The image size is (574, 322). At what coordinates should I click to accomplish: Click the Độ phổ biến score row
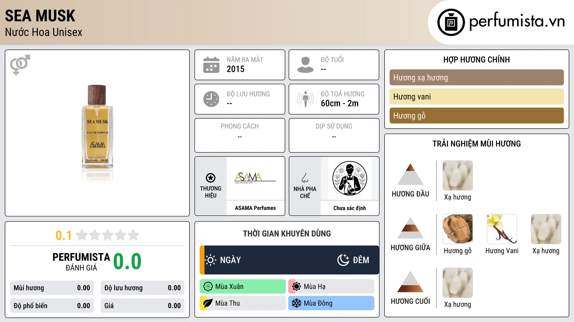pyautogui.click(x=52, y=306)
